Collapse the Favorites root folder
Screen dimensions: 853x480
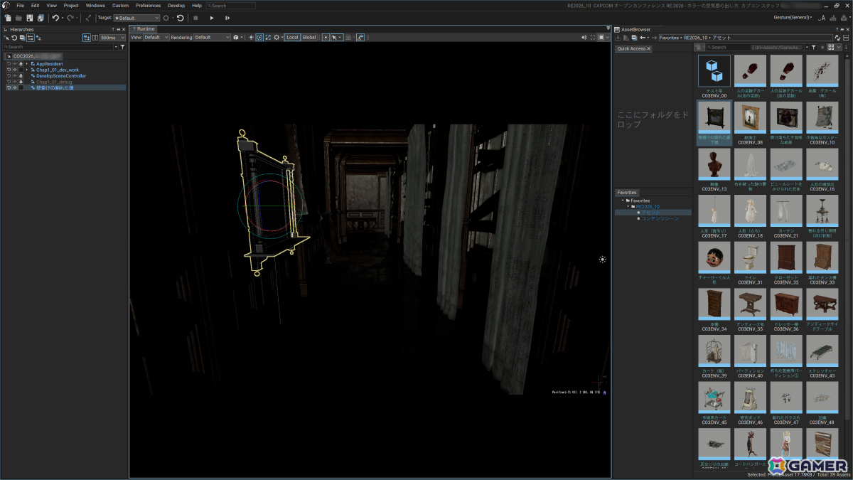pyautogui.click(x=623, y=201)
